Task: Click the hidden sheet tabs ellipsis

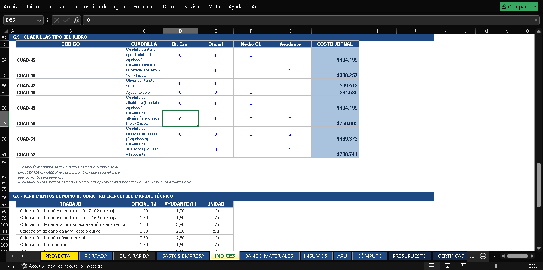Action: tap(472, 256)
